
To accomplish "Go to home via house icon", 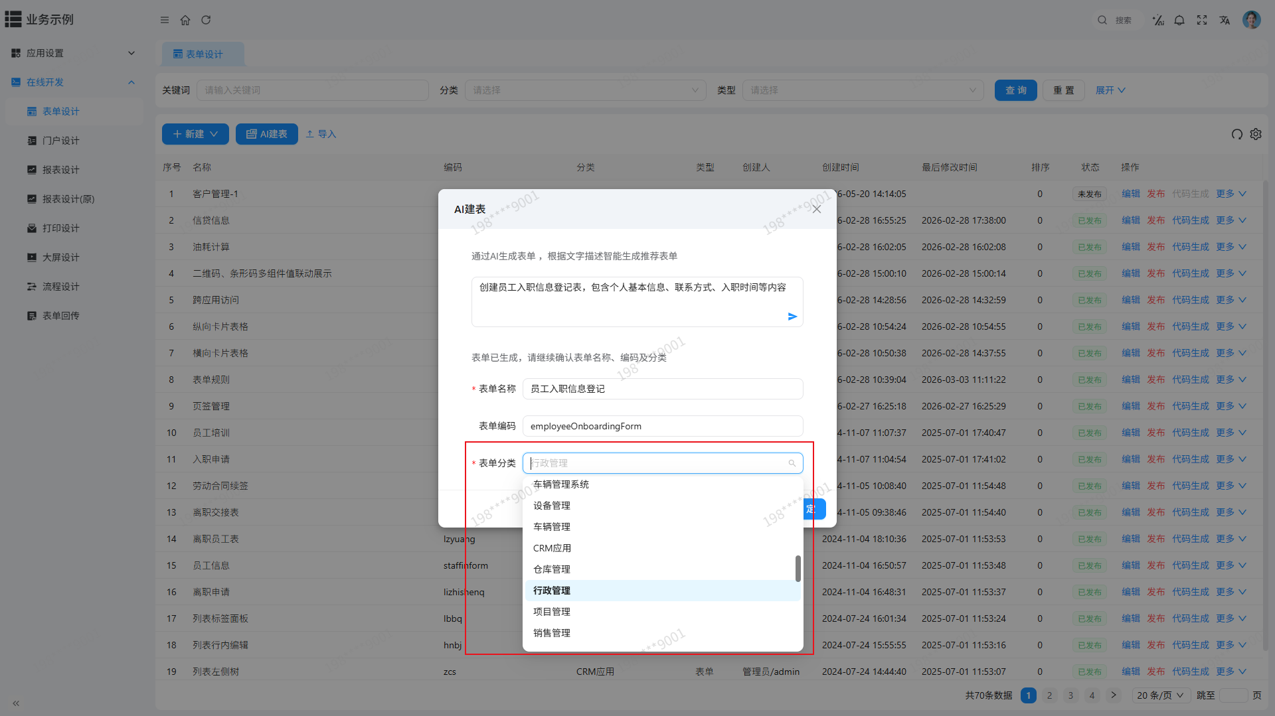I will point(185,20).
